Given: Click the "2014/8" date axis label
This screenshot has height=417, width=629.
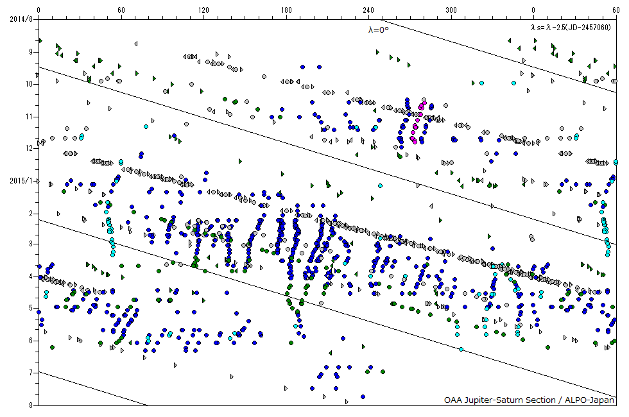Looking at the screenshot, I should click(x=21, y=19).
